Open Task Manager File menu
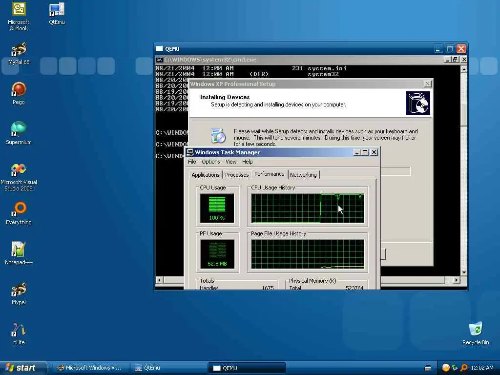 (192, 162)
